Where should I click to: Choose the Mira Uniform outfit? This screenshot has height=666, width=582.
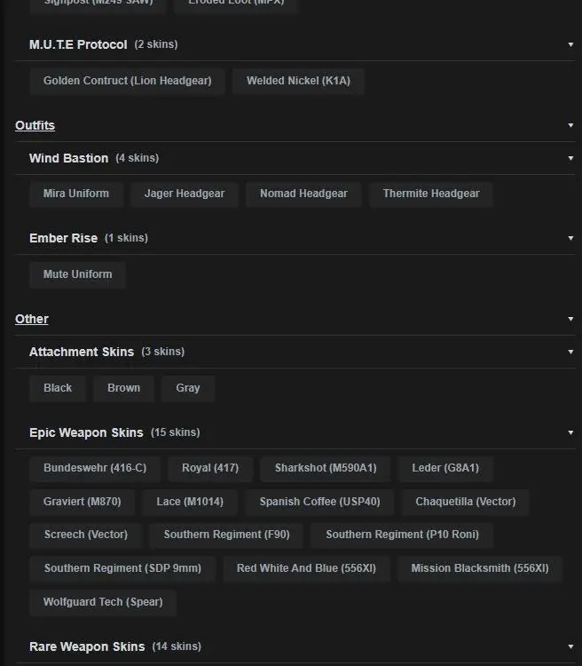coord(76,194)
